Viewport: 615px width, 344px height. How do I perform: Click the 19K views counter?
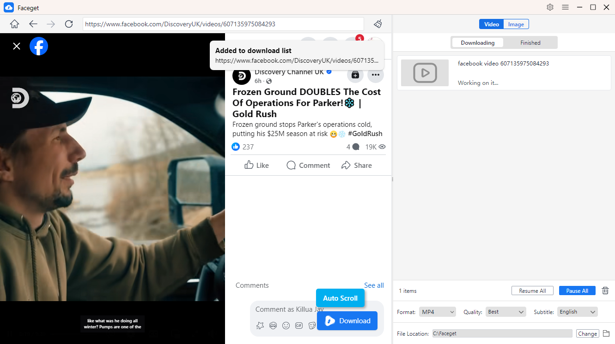coord(375,147)
